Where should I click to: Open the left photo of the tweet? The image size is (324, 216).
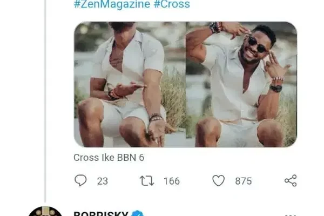[129, 84]
